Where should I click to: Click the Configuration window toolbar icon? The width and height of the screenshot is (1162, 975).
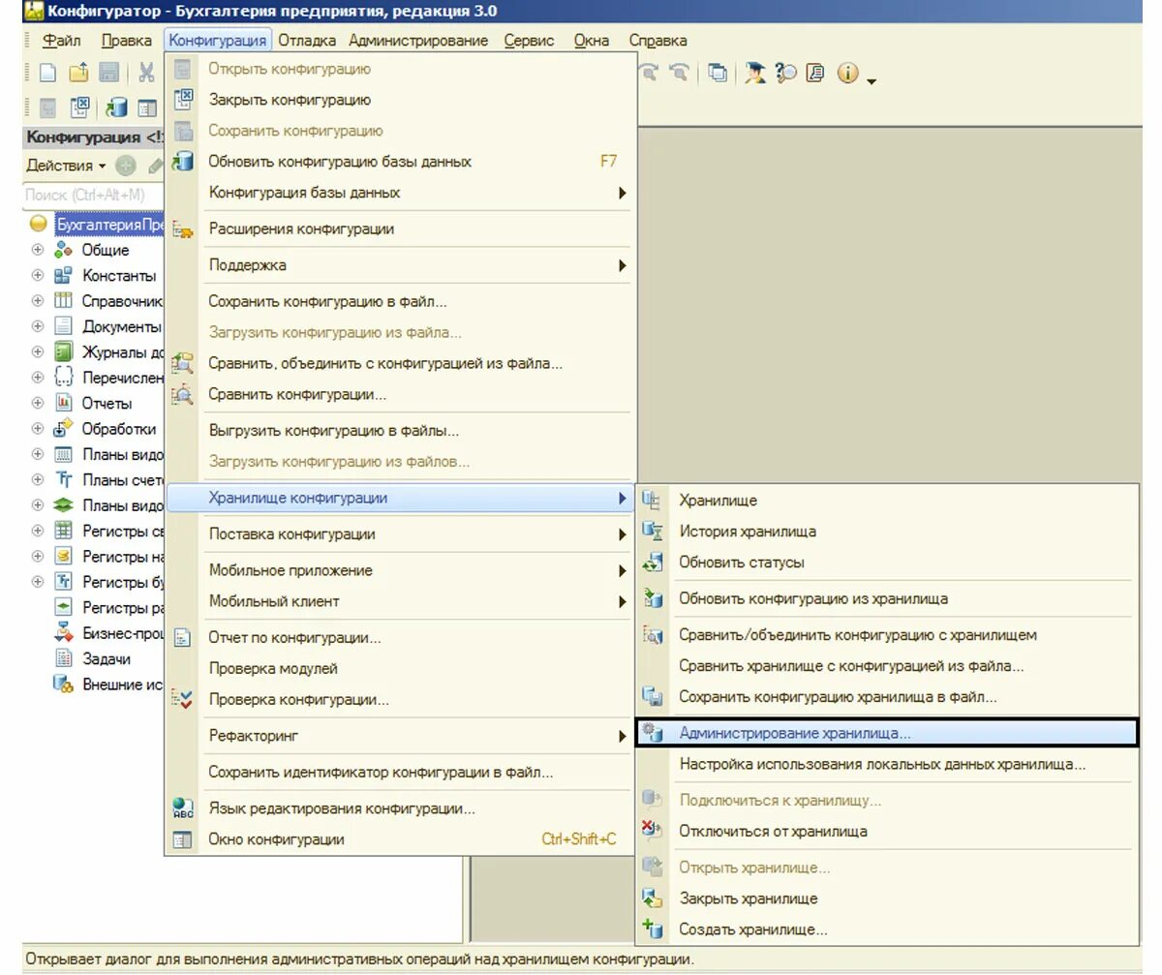(147, 107)
